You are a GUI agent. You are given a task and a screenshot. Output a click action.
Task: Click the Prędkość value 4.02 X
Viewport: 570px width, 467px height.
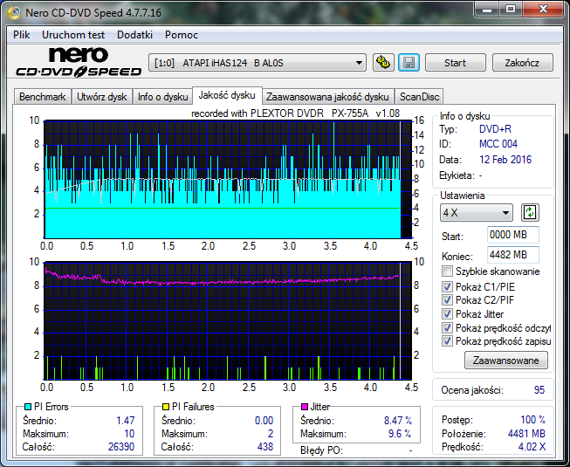pos(532,447)
